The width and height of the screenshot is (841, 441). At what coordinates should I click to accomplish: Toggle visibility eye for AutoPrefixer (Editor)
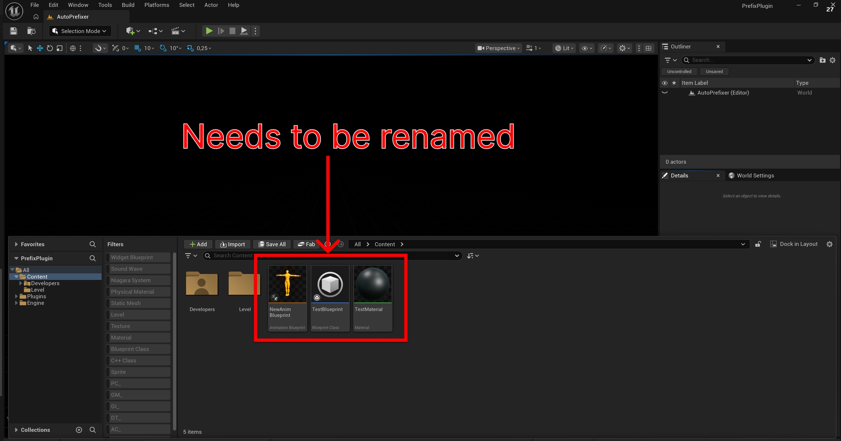coord(665,93)
